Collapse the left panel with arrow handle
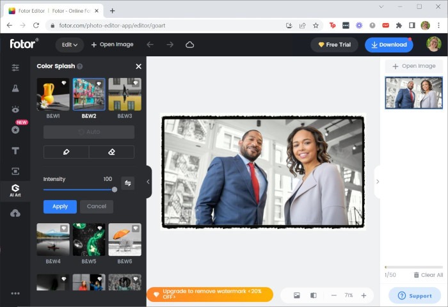This screenshot has height=307, width=448. (x=148, y=182)
